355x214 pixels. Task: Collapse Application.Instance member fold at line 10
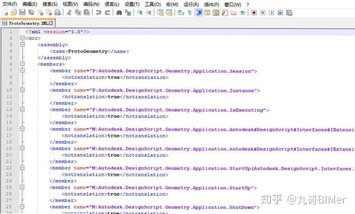tap(22, 90)
